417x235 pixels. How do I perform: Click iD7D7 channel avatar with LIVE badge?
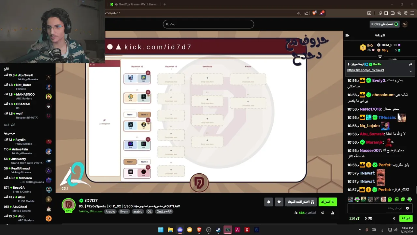click(x=68, y=205)
